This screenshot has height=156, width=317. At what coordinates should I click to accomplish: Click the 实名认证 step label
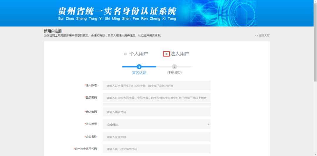pos(139,73)
